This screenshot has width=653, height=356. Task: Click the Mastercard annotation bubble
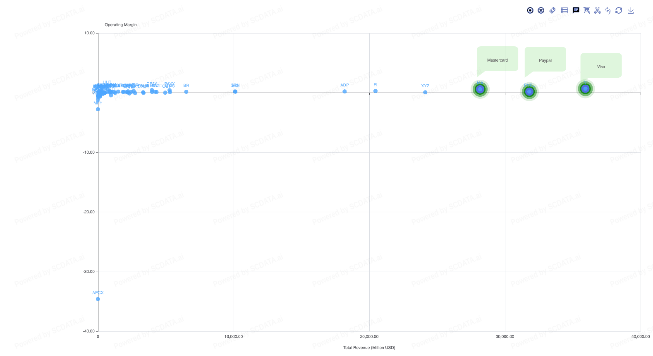[497, 59]
